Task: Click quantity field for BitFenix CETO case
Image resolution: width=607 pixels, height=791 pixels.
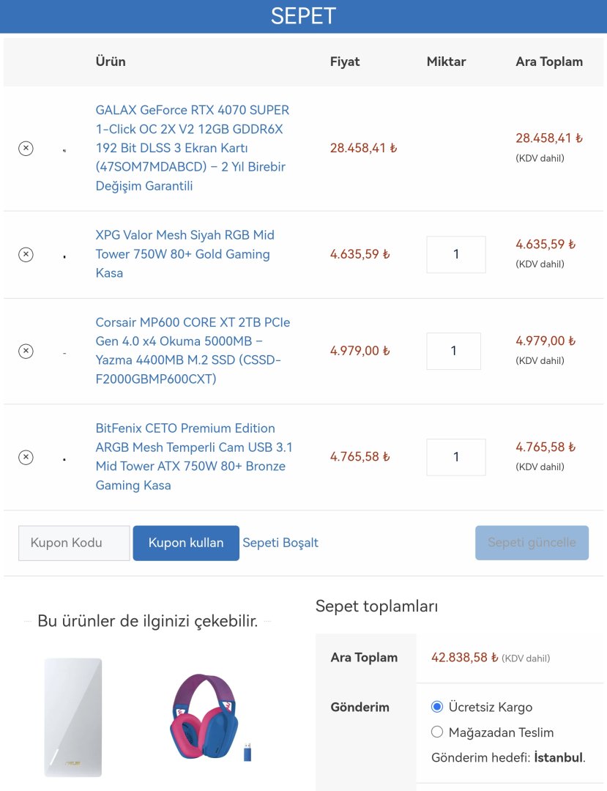Action: tap(456, 457)
